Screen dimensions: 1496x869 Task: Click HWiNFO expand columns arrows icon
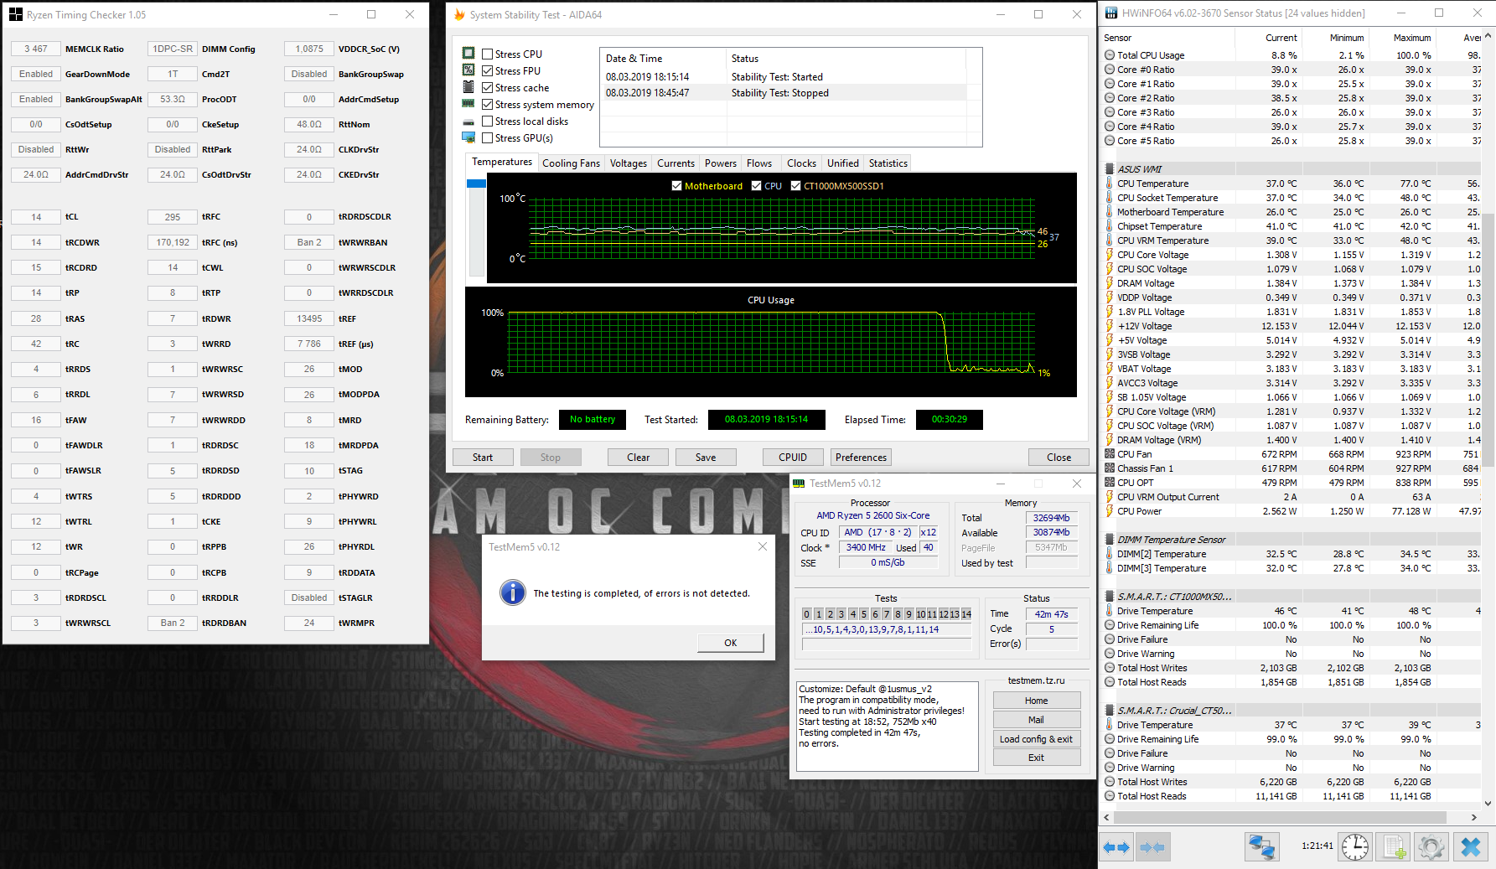tap(1116, 847)
